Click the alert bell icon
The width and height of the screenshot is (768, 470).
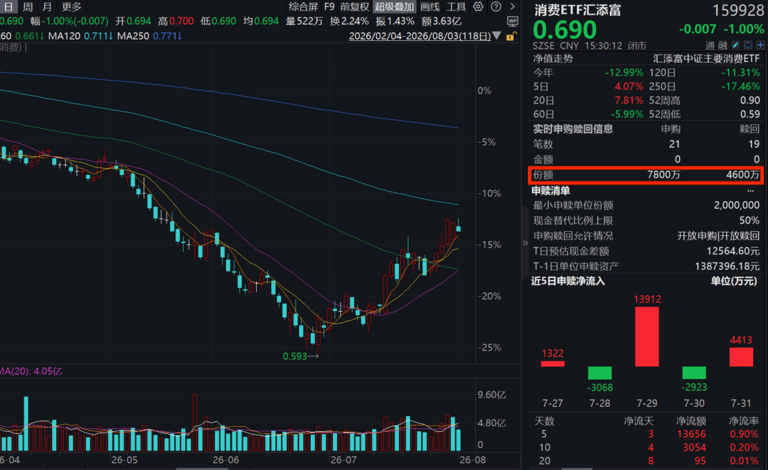tap(748, 45)
